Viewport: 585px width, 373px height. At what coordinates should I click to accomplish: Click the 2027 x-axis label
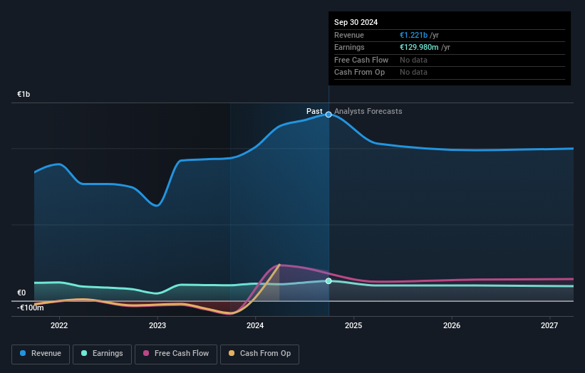(x=549, y=325)
